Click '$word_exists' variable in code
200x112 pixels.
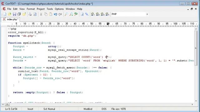[23, 57]
